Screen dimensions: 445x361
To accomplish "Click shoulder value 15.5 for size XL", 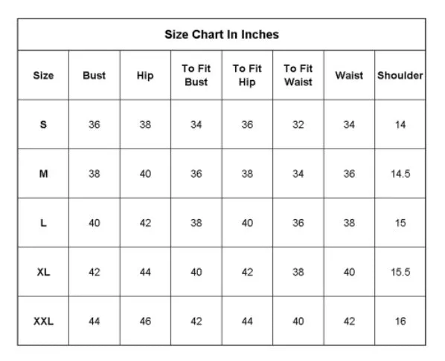I will (400, 272).
